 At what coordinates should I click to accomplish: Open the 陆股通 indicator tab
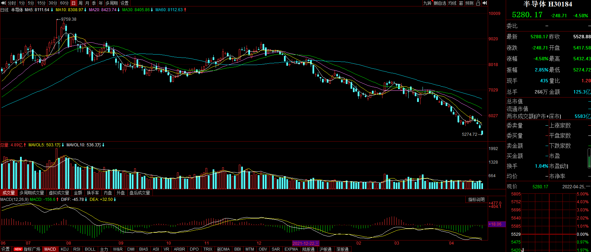point(308,249)
